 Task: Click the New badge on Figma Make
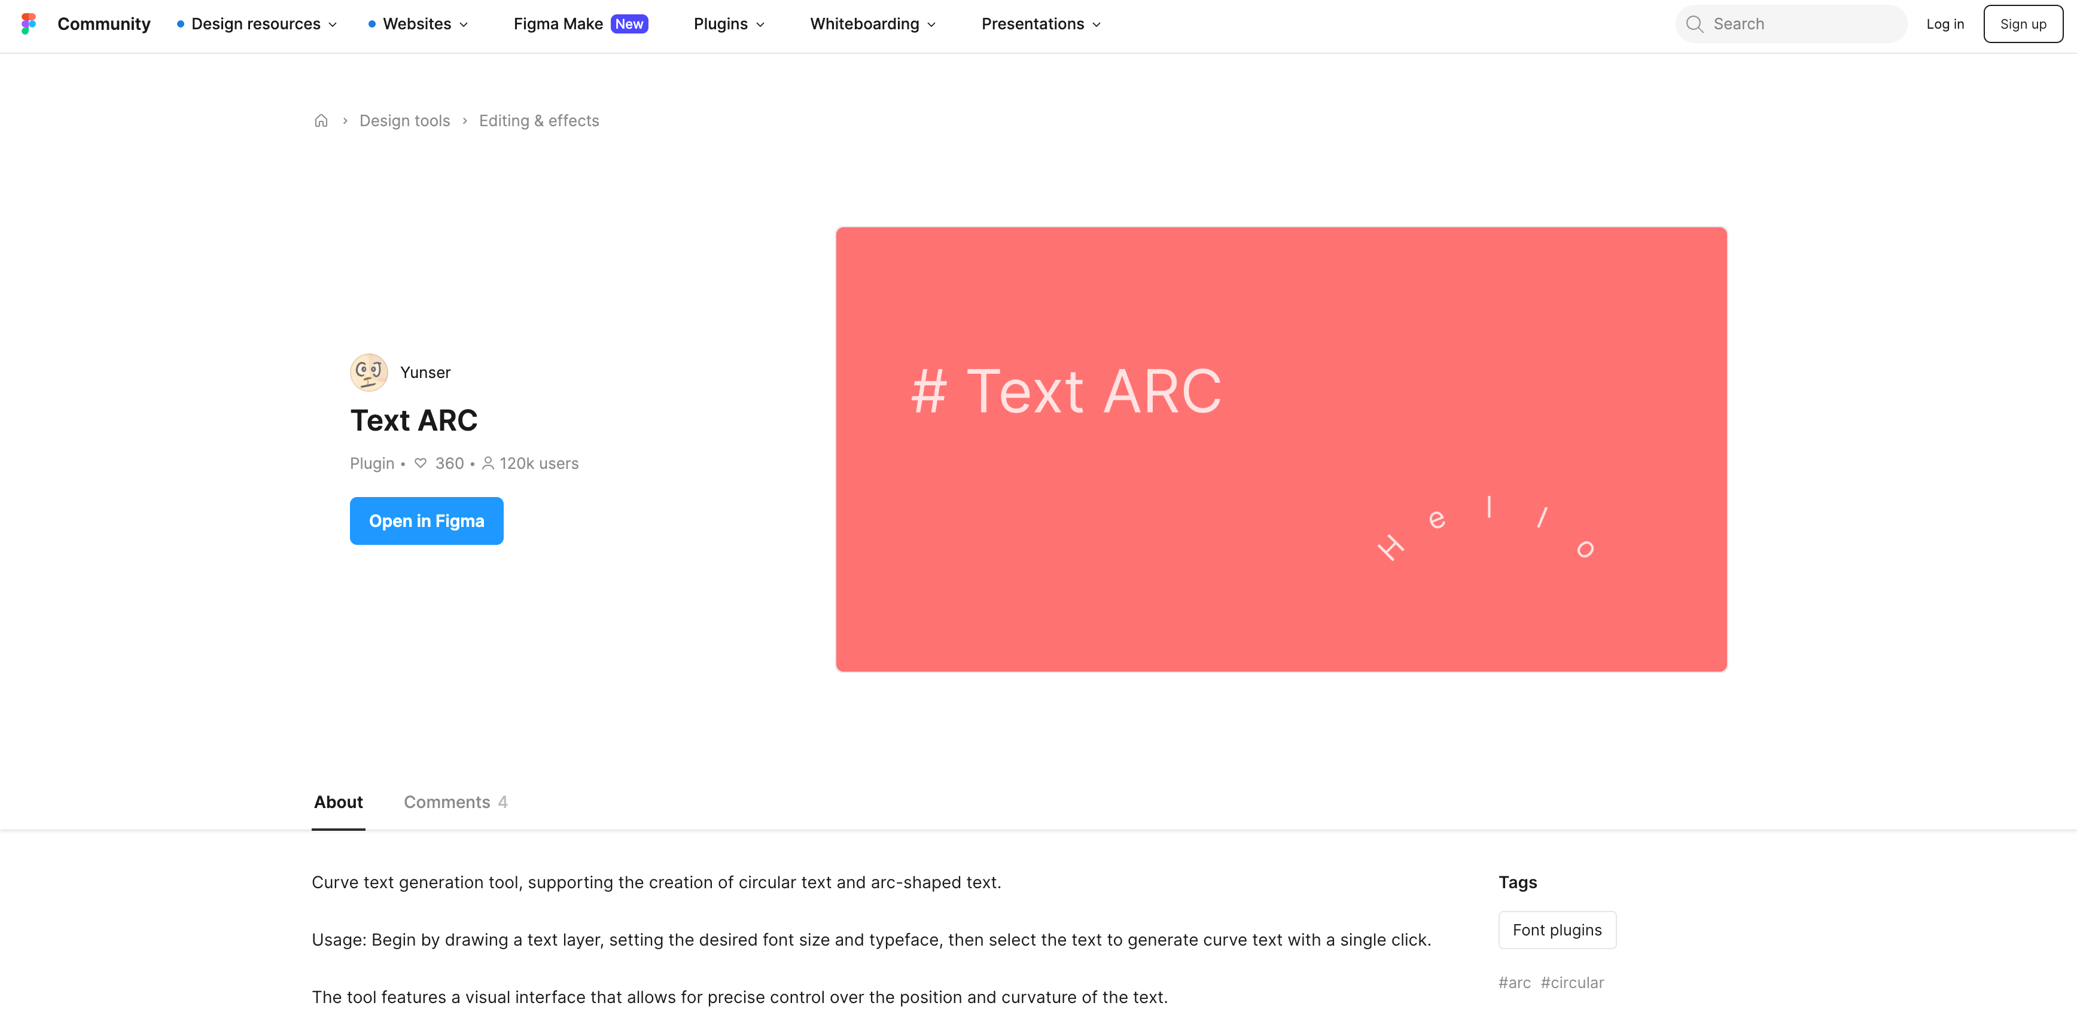click(629, 24)
